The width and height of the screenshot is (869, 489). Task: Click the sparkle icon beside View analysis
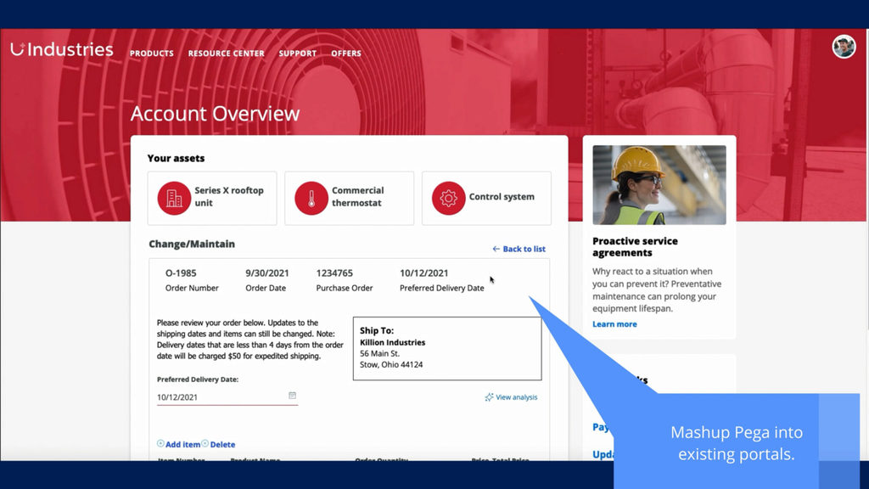point(489,397)
